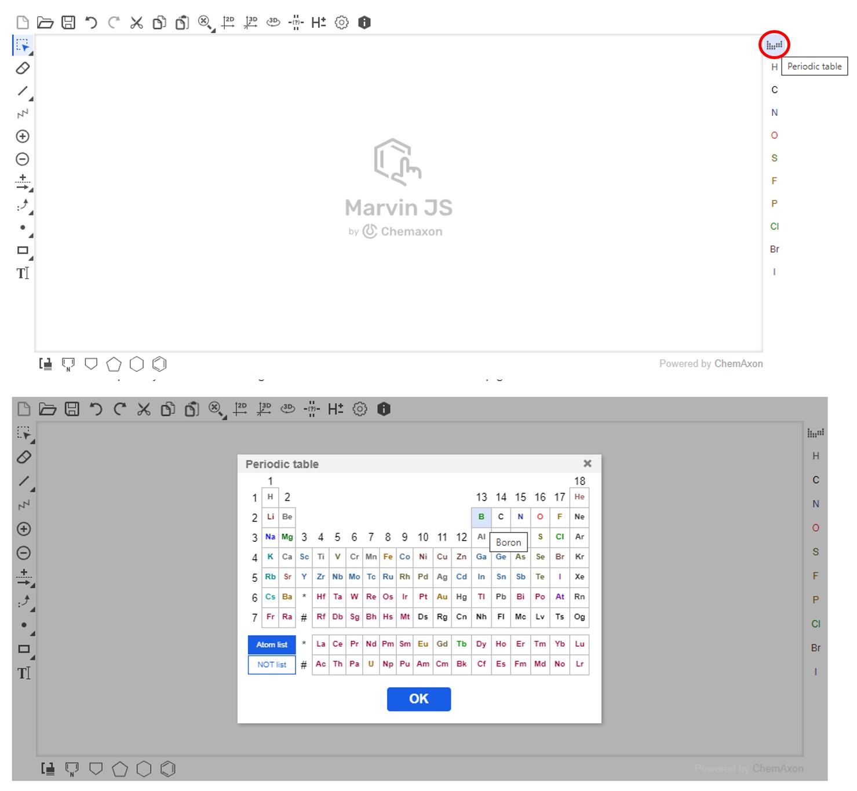The width and height of the screenshot is (857, 791).
Task: Pick U actinide in periodic table
Action: (371, 664)
